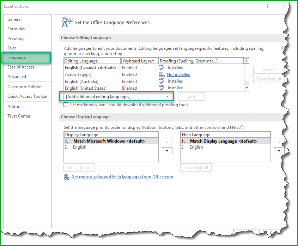This screenshot has width=298, height=246.
Task: Click editing languages scrollbar down arrow
Action: point(247,88)
